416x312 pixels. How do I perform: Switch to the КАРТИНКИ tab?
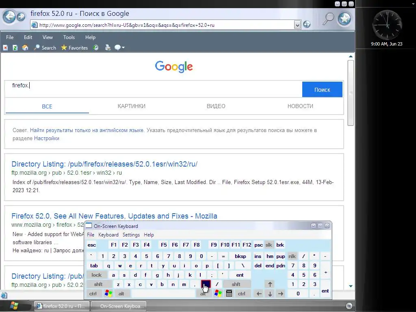(131, 106)
